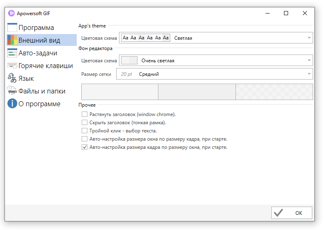Confirm settings with the OK button
Image resolution: width=325 pixels, height=230 pixels.
(x=291, y=213)
